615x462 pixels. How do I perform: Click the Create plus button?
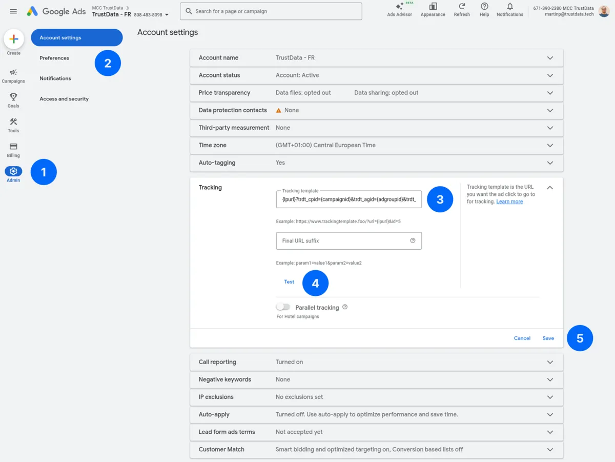pyautogui.click(x=13, y=39)
